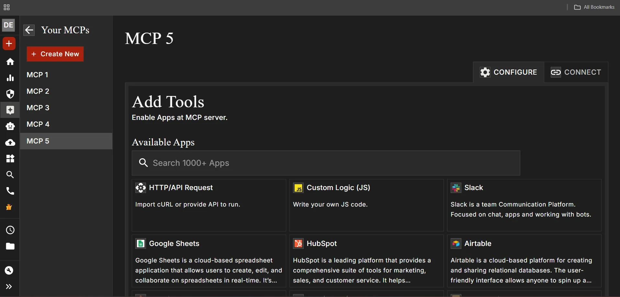Image resolution: width=620 pixels, height=297 pixels.
Task: Open the history clock icon
Action: coord(10,230)
